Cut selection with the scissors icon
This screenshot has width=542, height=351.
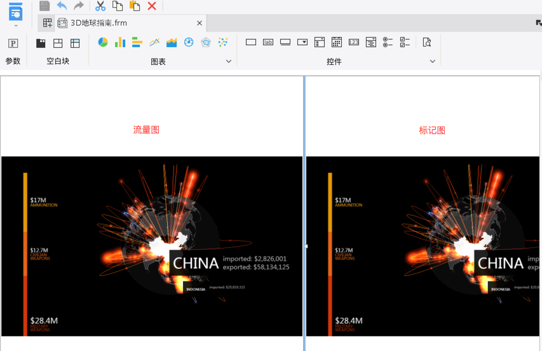coord(100,6)
